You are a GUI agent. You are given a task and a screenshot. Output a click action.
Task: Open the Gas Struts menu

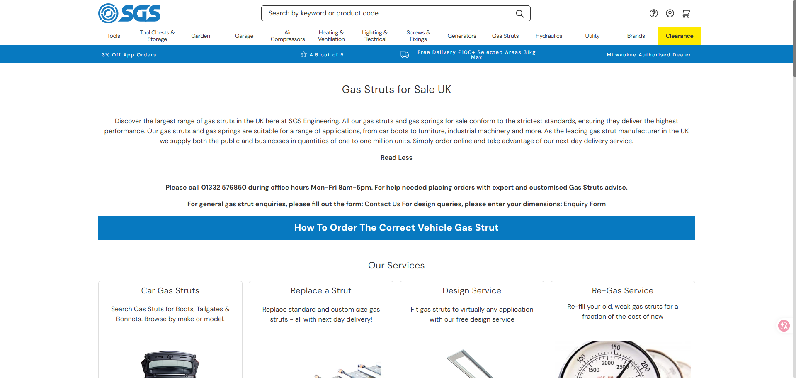click(505, 36)
